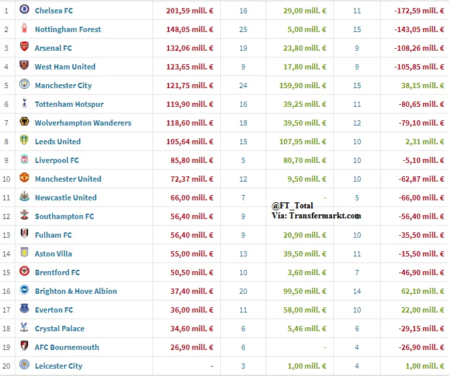Click Leicester City balance 1,00 mill. €
The width and height of the screenshot is (449, 376).
425,366
